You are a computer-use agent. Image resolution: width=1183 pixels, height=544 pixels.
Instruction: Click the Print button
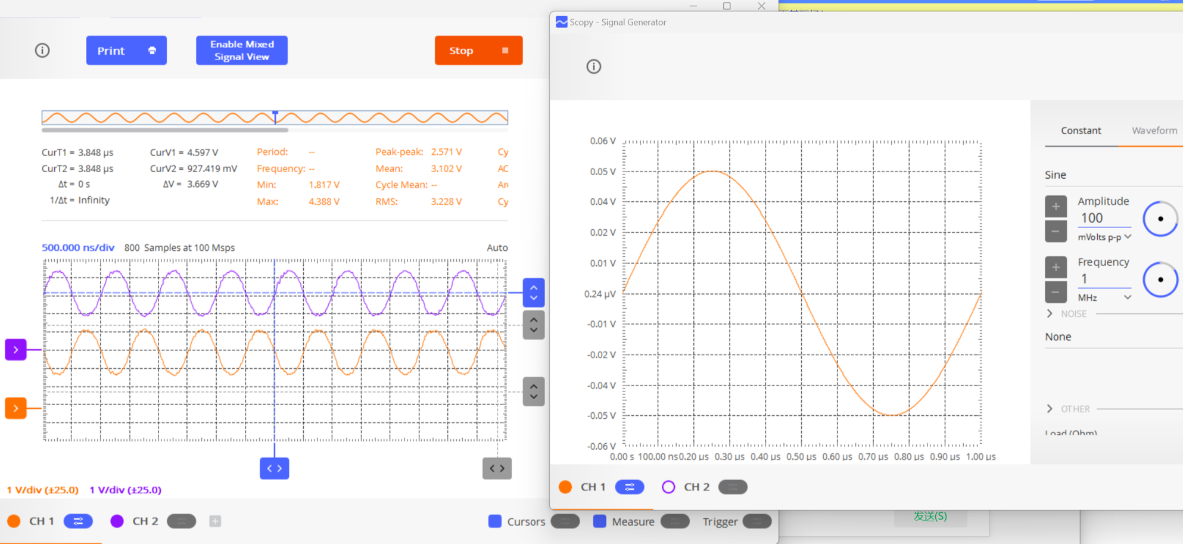click(126, 51)
